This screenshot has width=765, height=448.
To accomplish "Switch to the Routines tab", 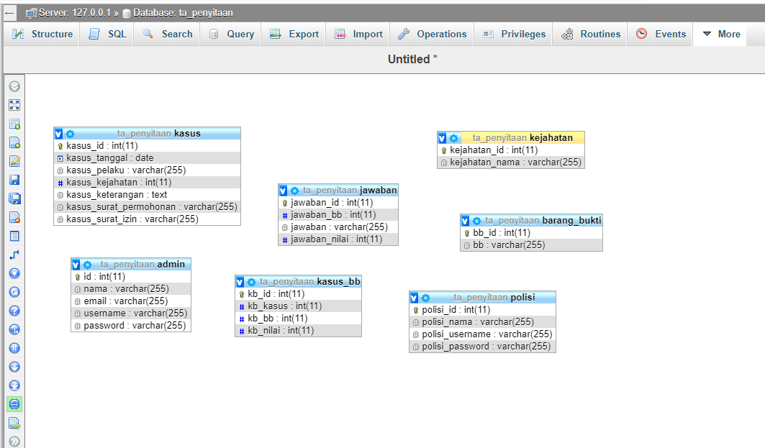I will 590,34.
